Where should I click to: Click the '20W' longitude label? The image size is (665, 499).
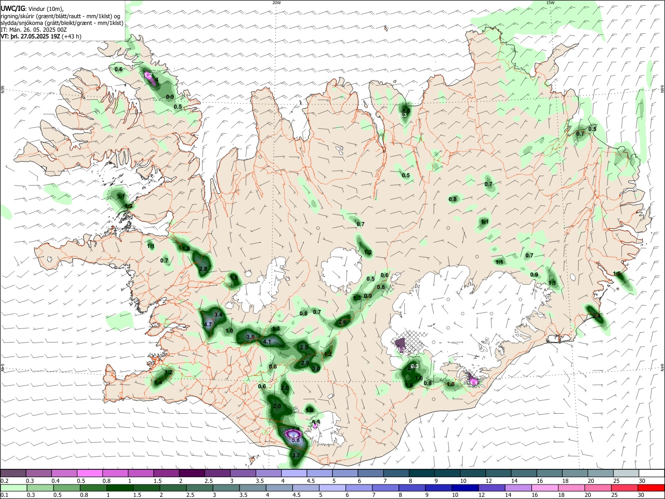click(x=276, y=3)
